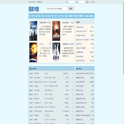Open the blazing sun and planet book cover

pyautogui.click(x=33, y=52)
